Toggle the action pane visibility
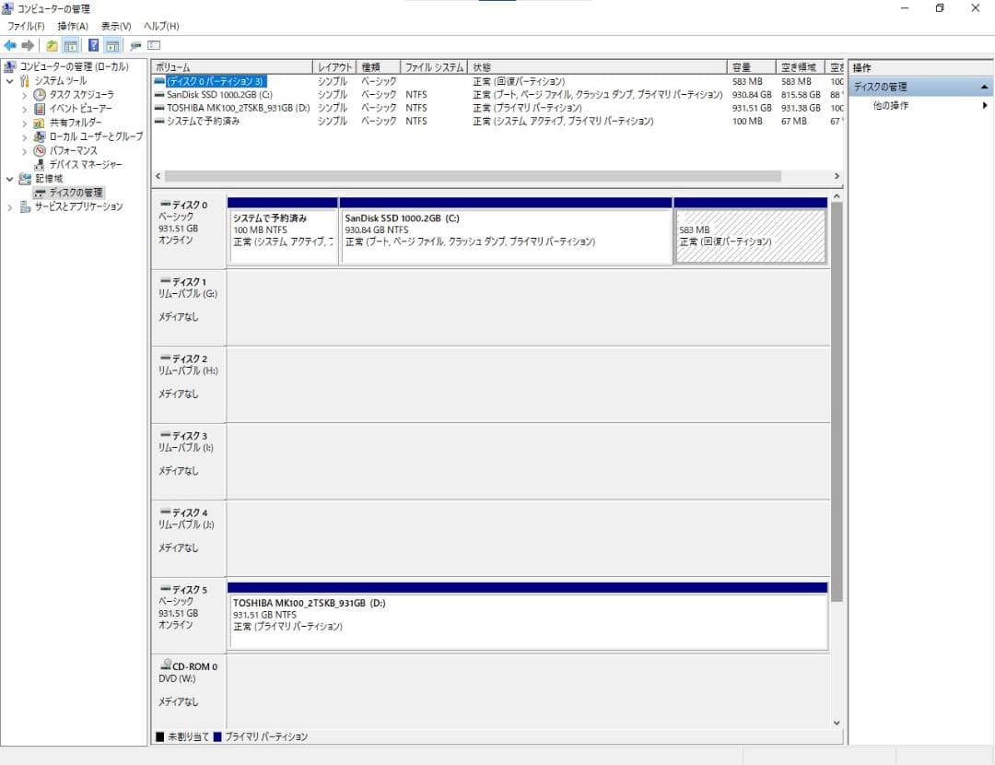Image resolution: width=995 pixels, height=765 pixels. (x=111, y=45)
